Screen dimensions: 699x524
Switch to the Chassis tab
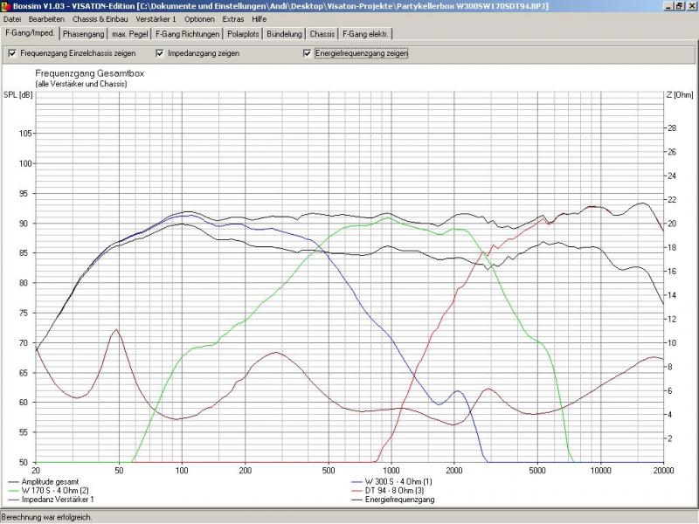(322, 34)
